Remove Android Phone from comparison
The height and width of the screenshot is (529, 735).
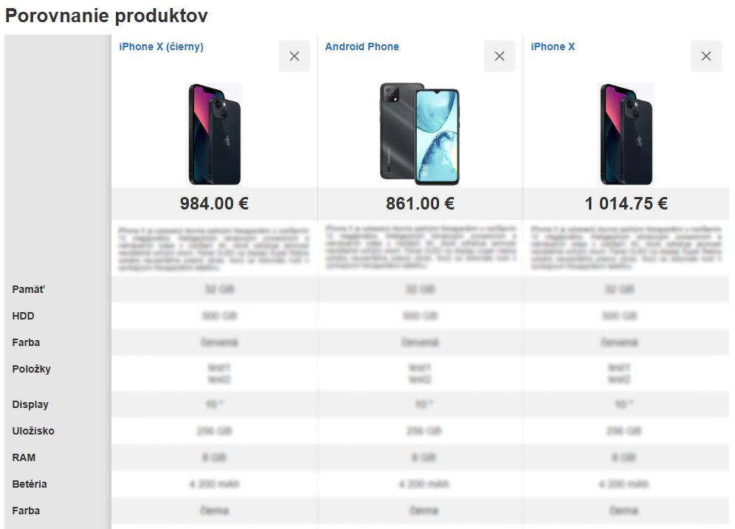point(500,56)
